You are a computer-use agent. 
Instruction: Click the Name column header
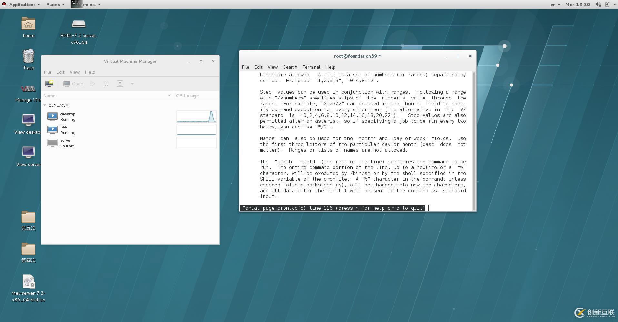coord(107,96)
